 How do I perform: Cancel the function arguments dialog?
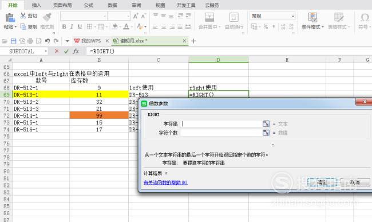(x=355, y=182)
